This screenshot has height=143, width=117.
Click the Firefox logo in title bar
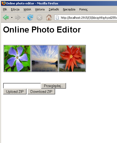click(x=4, y=3)
